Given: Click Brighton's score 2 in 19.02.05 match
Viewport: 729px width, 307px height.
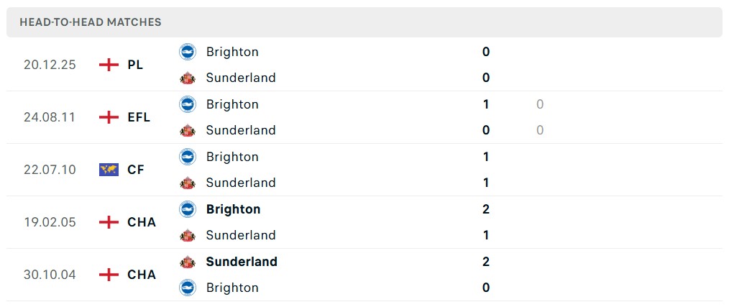Looking at the screenshot, I should [486, 209].
